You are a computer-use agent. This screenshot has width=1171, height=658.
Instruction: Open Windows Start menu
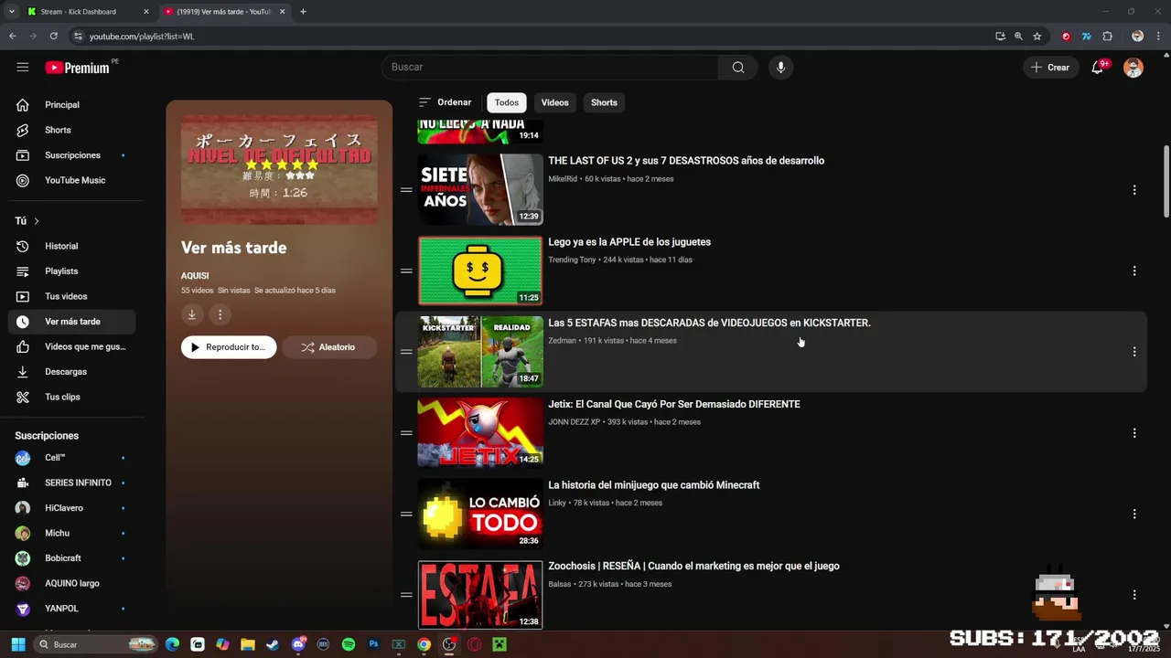click(x=17, y=644)
